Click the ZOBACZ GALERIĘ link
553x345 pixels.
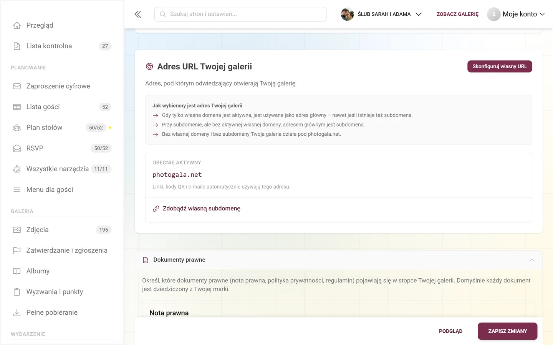point(457,14)
